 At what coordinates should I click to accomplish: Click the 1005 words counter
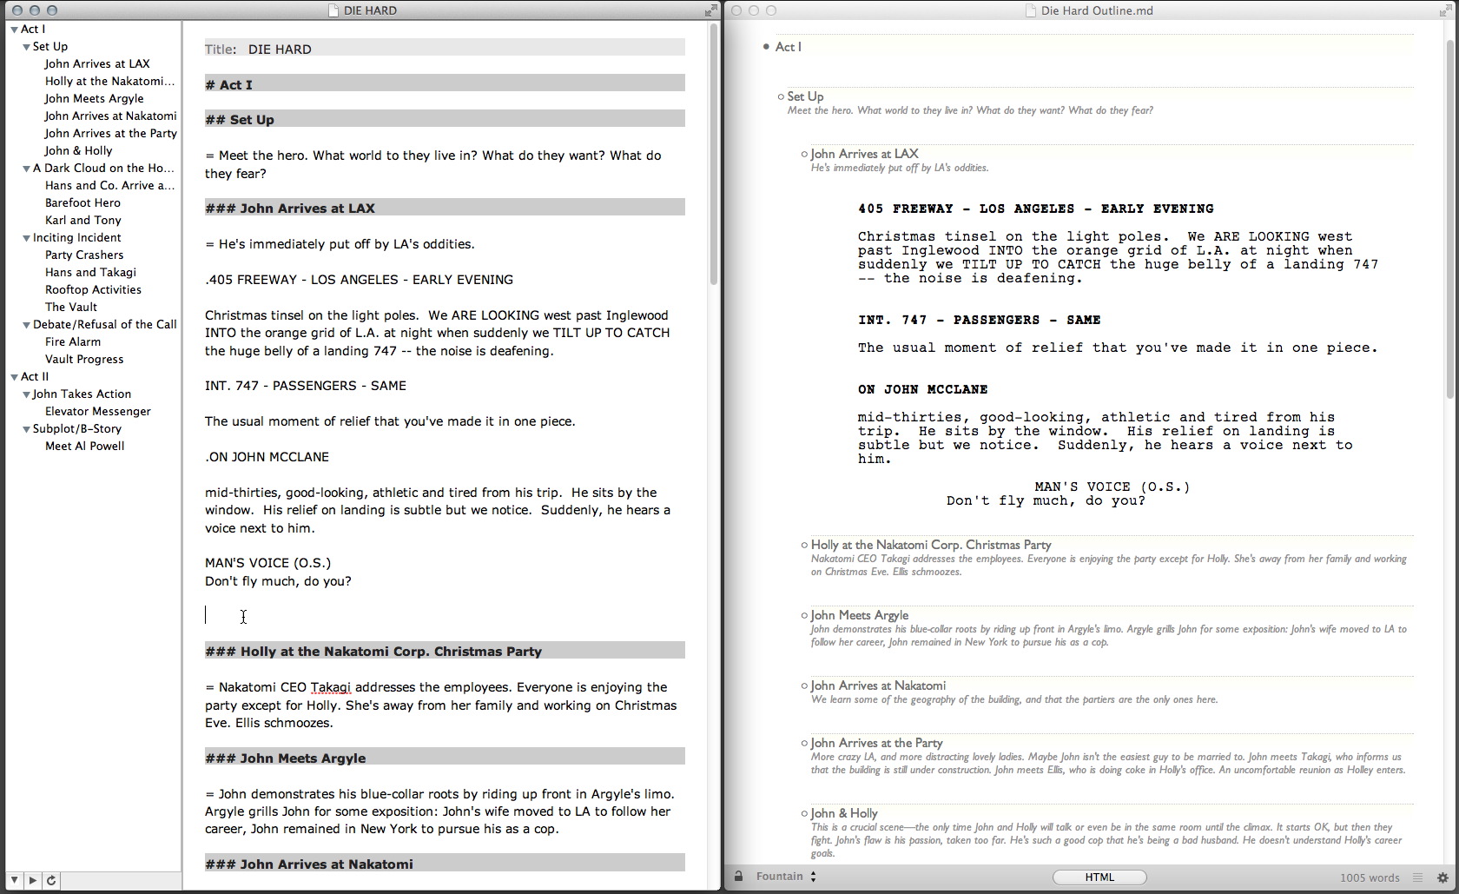[1369, 877]
